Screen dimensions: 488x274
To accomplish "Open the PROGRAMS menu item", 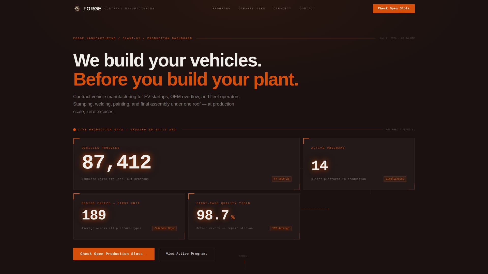I will click(221, 8).
